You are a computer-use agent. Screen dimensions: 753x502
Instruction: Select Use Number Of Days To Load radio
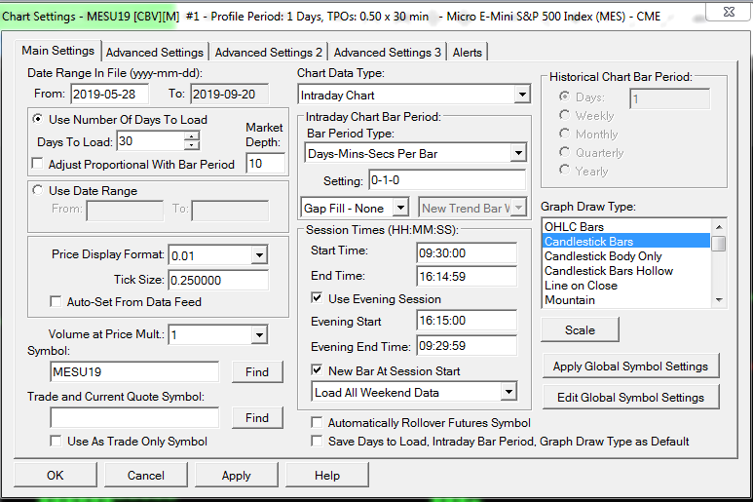tap(37, 119)
